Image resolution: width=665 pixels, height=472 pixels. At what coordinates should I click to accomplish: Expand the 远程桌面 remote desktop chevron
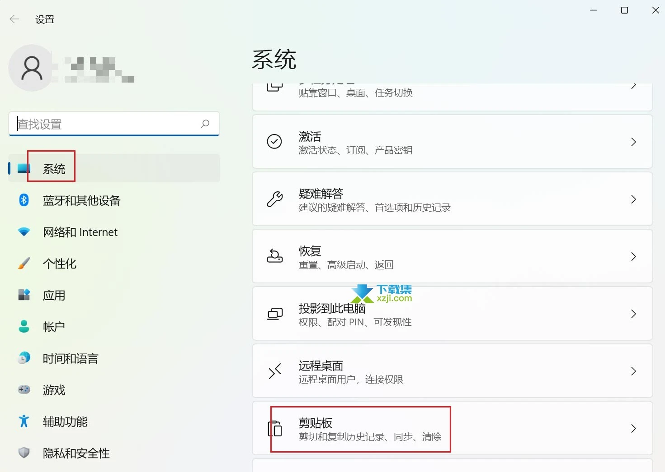tap(633, 371)
